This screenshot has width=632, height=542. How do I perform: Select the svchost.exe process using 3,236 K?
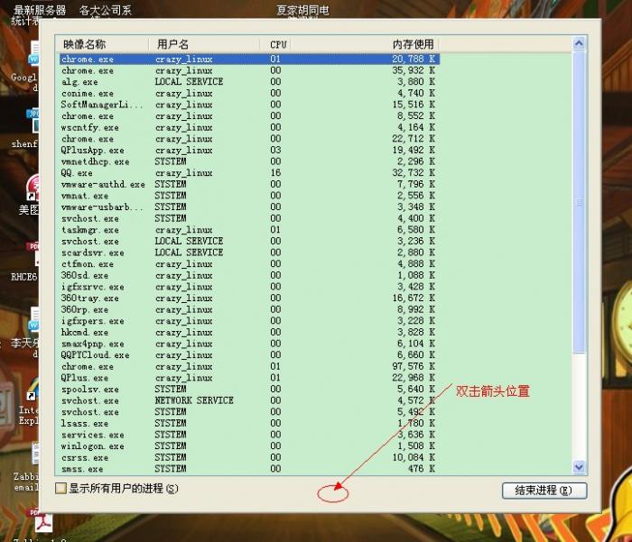click(x=250, y=241)
